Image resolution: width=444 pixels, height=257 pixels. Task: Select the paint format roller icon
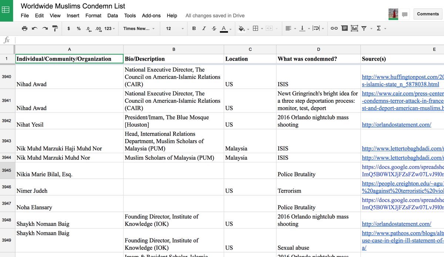pyautogui.click(x=55, y=28)
